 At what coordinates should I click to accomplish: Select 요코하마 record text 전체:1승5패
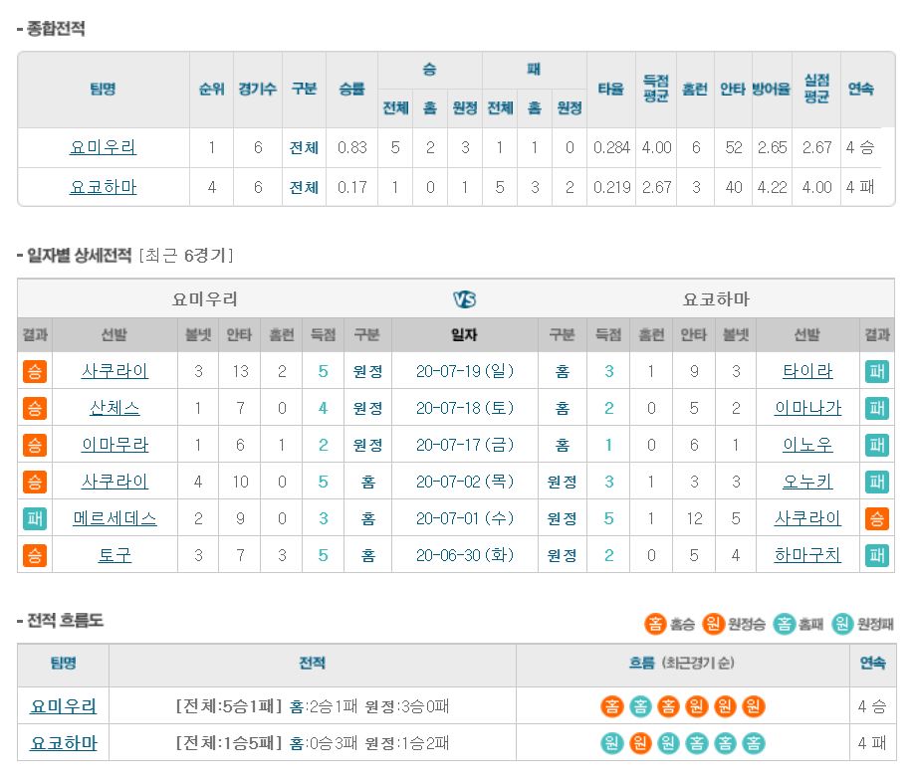pos(228,743)
